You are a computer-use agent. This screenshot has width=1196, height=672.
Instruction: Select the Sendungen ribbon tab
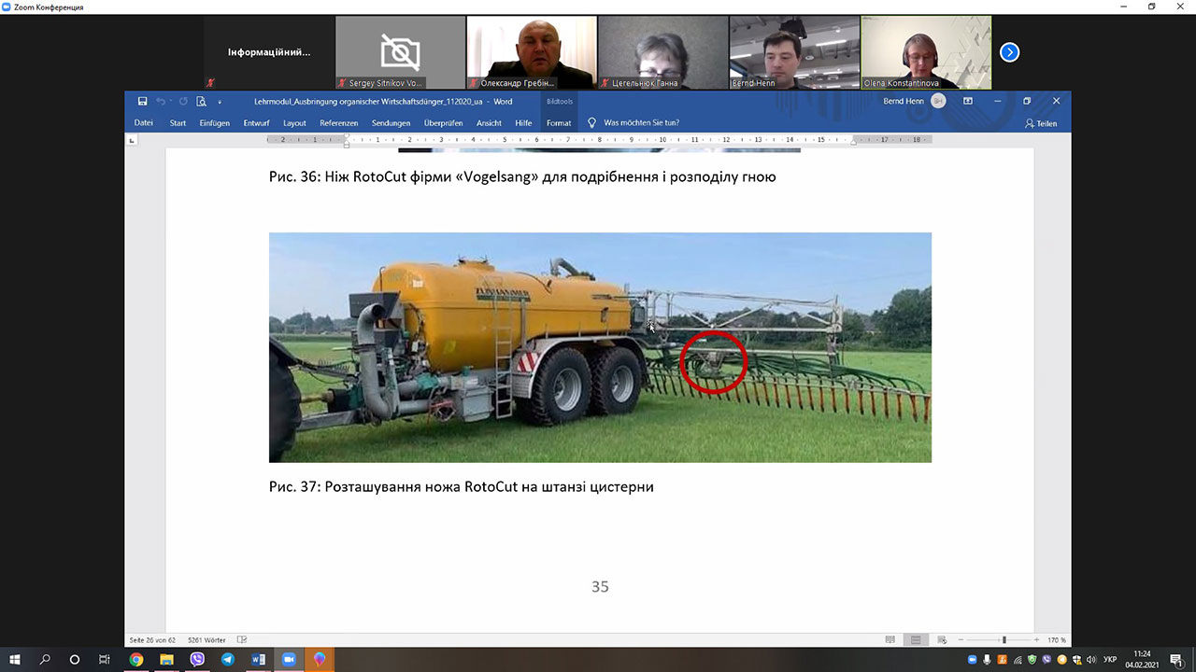(x=391, y=122)
